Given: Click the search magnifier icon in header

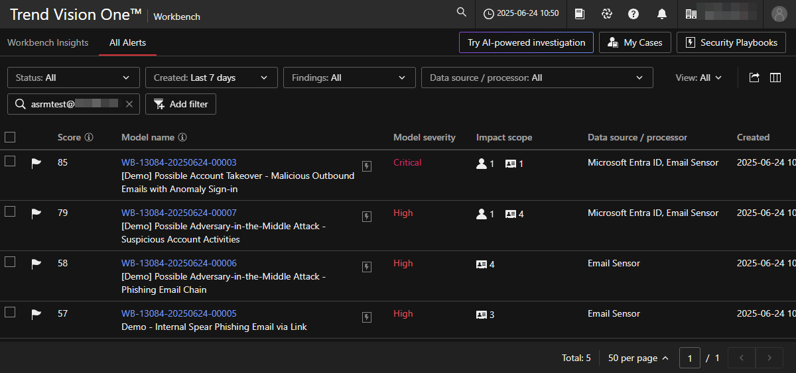Looking at the screenshot, I should [462, 13].
